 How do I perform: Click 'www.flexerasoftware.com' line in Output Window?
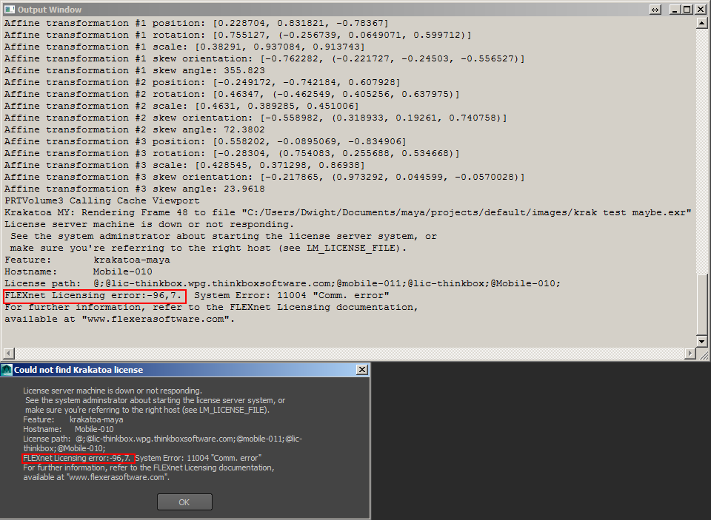click(x=120, y=319)
